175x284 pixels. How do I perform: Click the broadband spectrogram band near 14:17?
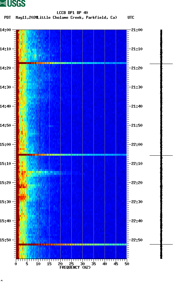click(x=71, y=63)
